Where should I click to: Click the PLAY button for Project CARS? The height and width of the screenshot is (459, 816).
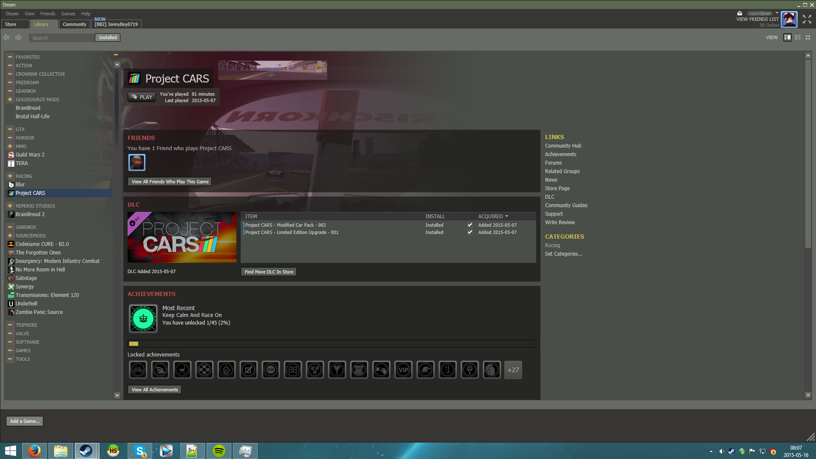point(142,97)
